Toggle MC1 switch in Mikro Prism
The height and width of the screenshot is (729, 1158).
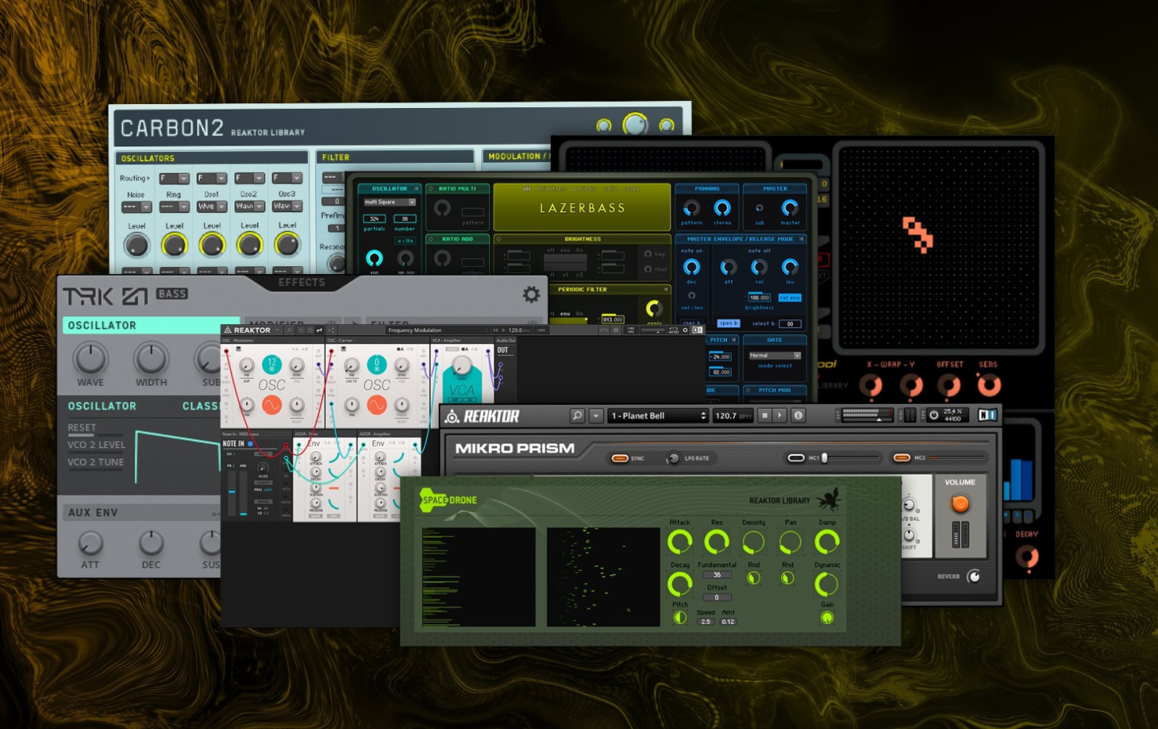click(796, 458)
